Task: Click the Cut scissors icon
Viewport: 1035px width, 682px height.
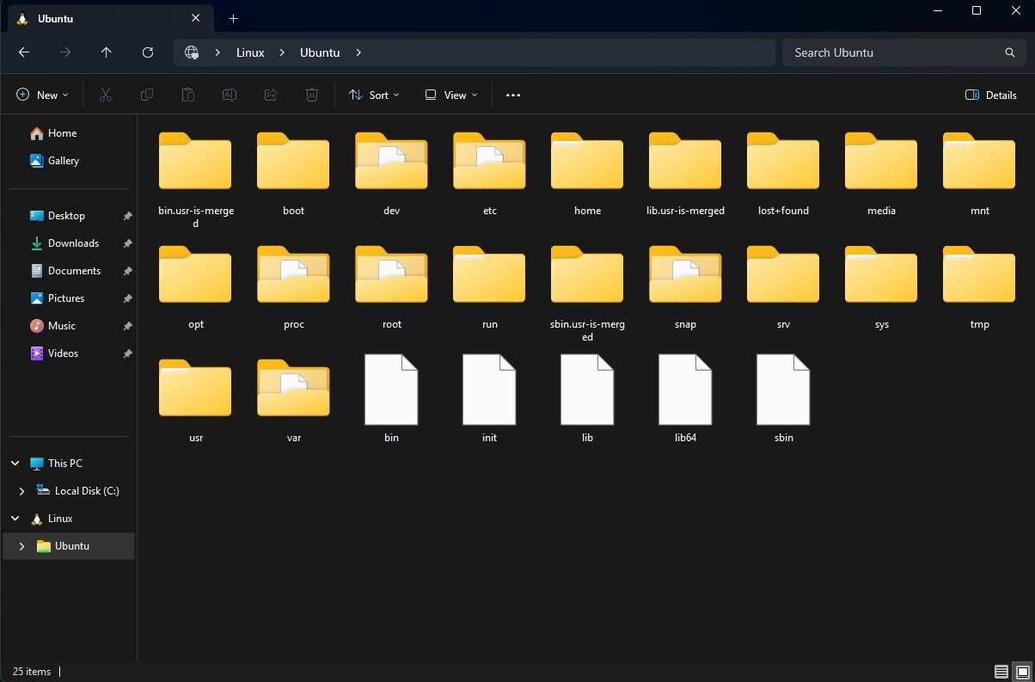Action: tap(106, 95)
